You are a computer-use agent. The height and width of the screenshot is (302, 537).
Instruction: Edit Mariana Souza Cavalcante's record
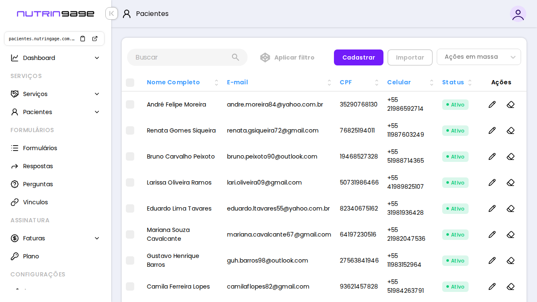click(492, 234)
